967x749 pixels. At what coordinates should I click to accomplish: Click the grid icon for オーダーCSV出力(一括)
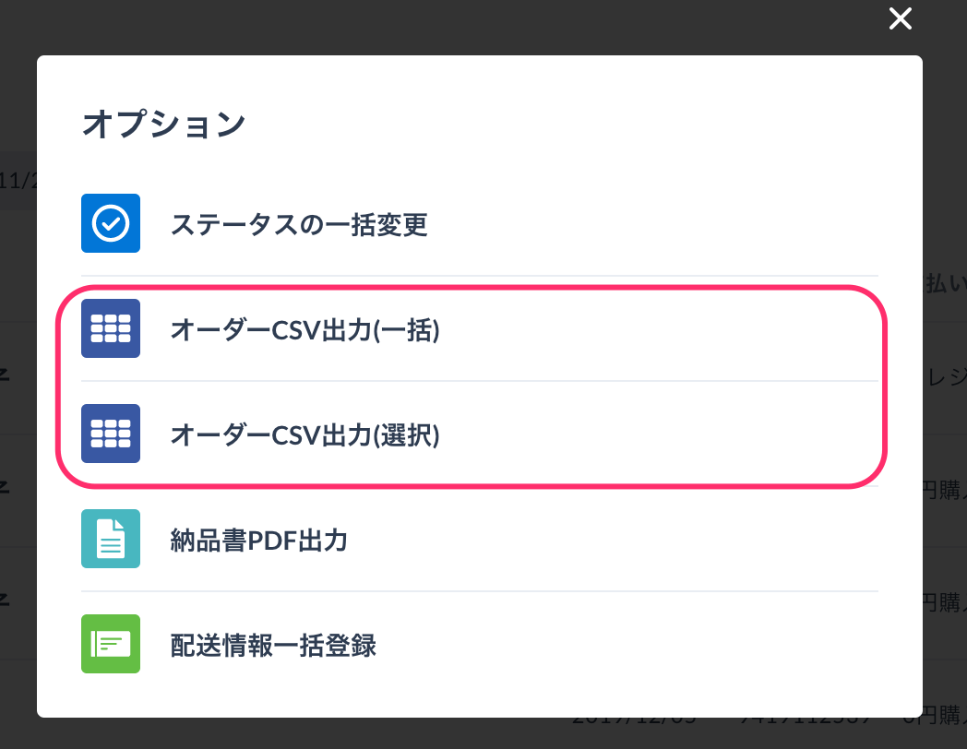tap(111, 328)
